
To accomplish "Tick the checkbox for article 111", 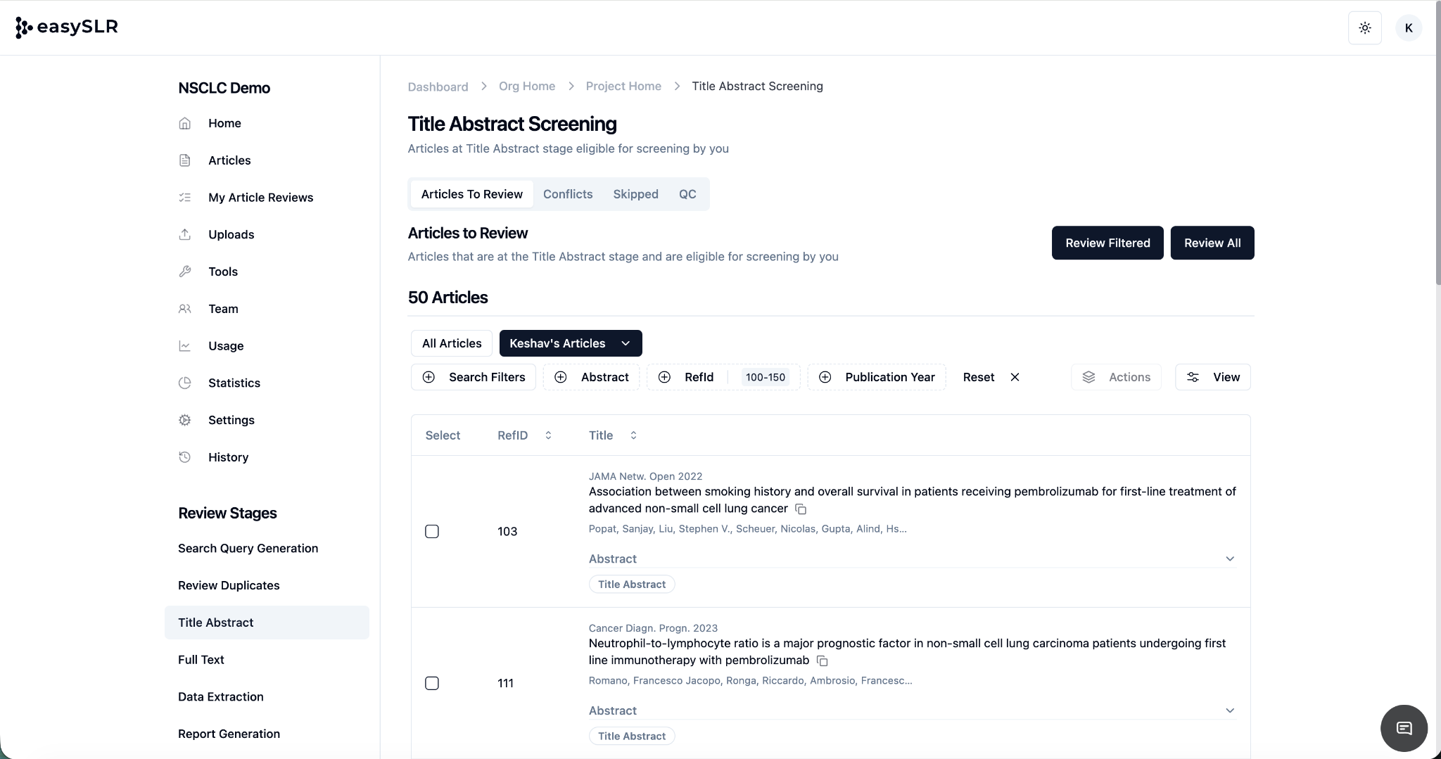I will pos(432,684).
